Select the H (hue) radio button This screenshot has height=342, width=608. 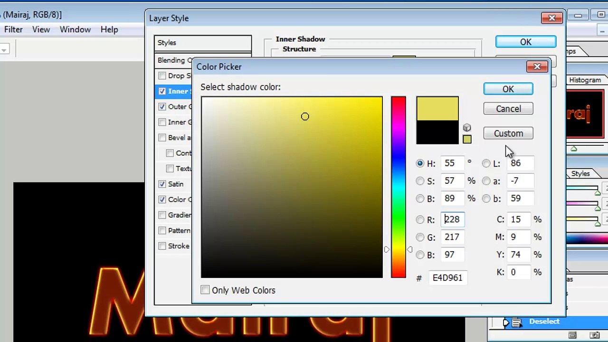tap(420, 163)
